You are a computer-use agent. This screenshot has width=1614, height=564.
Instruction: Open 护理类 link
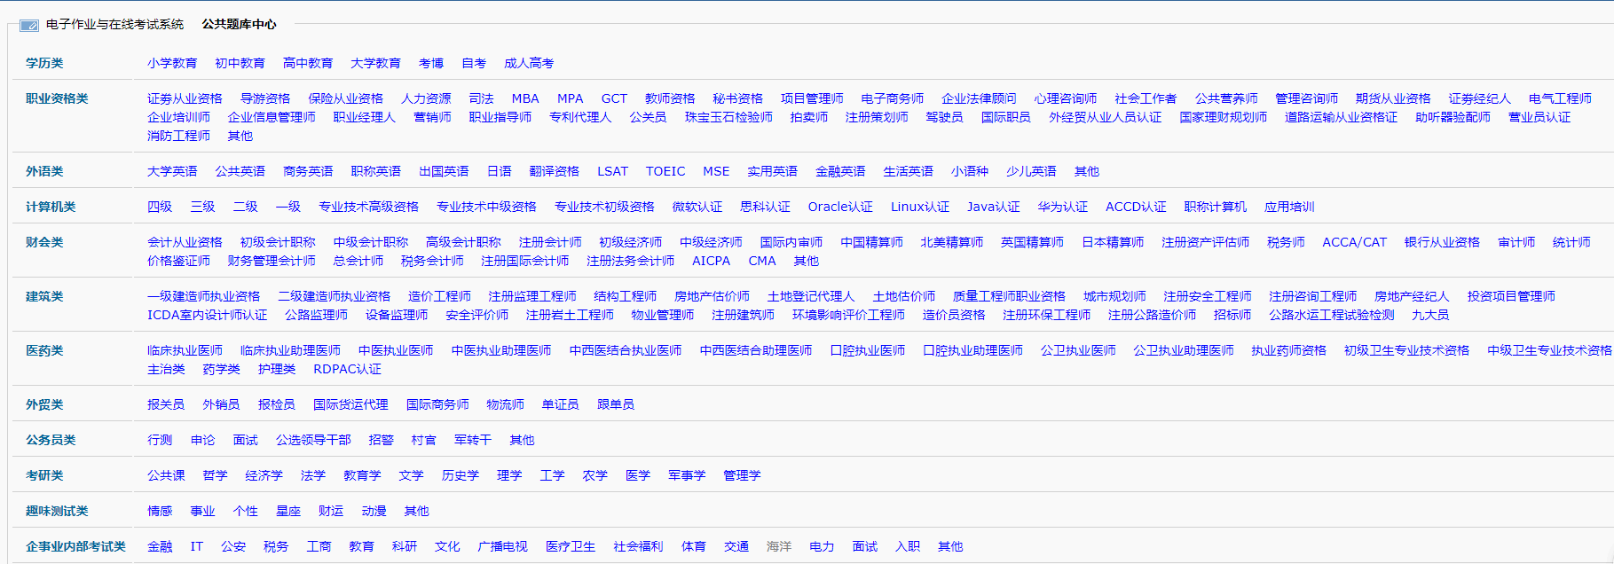(x=277, y=369)
